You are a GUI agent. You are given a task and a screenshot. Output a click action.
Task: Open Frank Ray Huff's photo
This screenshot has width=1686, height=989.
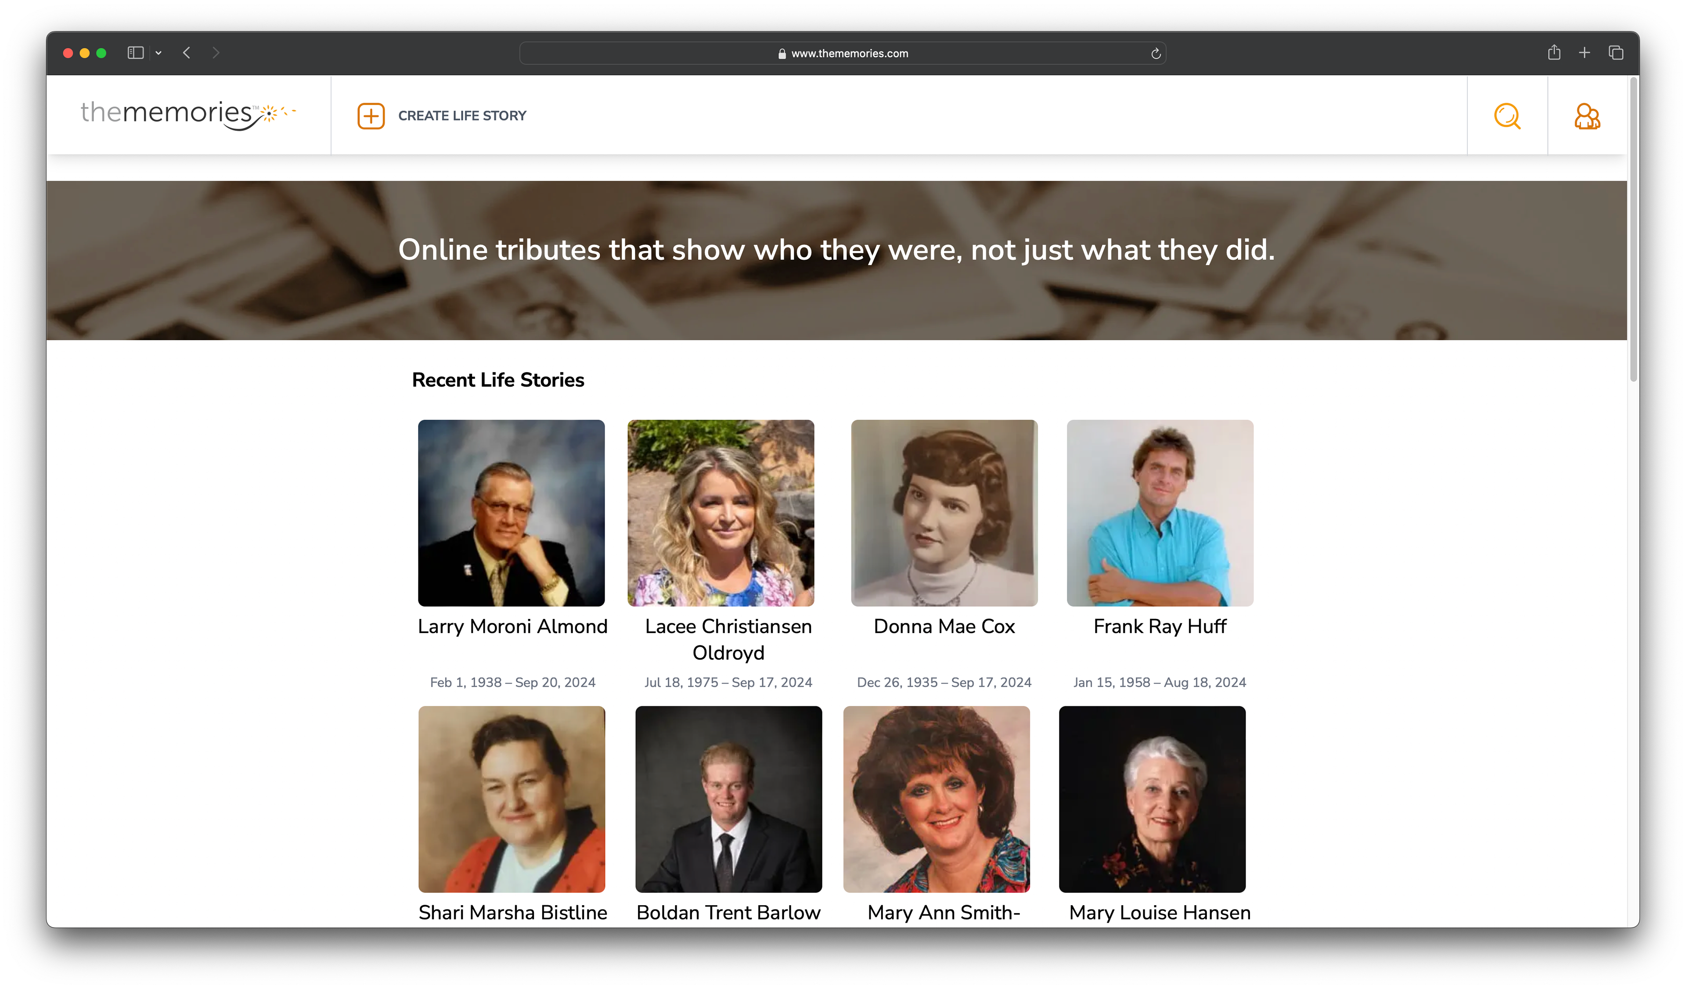[1160, 513]
